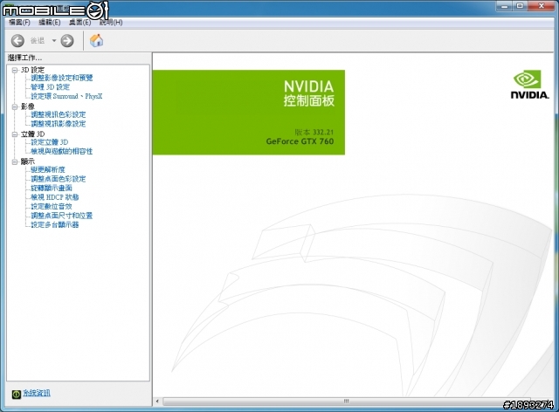This screenshot has height=412, width=559.
Task: Click the horizontal scrollbar thumb at the bottom
Action: click(x=346, y=402)
